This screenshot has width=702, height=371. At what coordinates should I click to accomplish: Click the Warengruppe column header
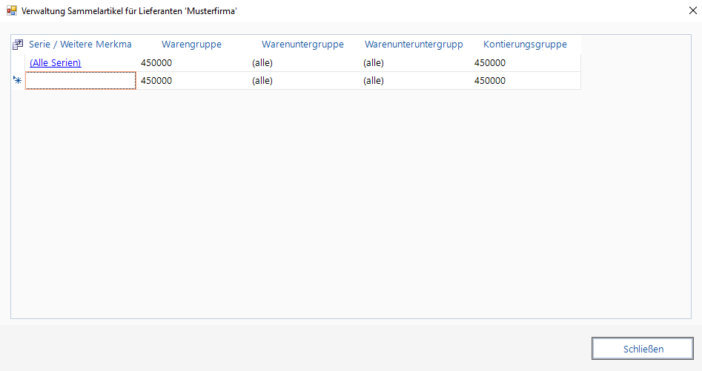coord(191,45)
